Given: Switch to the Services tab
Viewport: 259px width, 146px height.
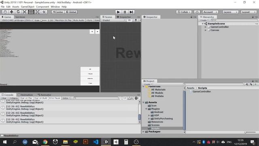Looking at the screenshot, I should coord(20,17).
